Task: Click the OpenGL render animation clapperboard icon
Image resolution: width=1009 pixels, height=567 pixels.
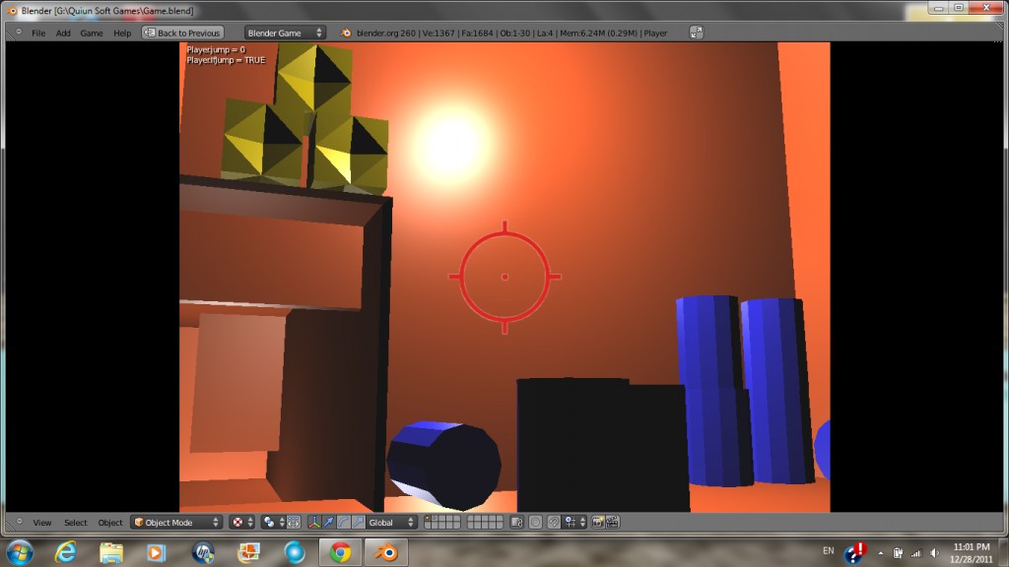Action: click(x=613, y=522)
